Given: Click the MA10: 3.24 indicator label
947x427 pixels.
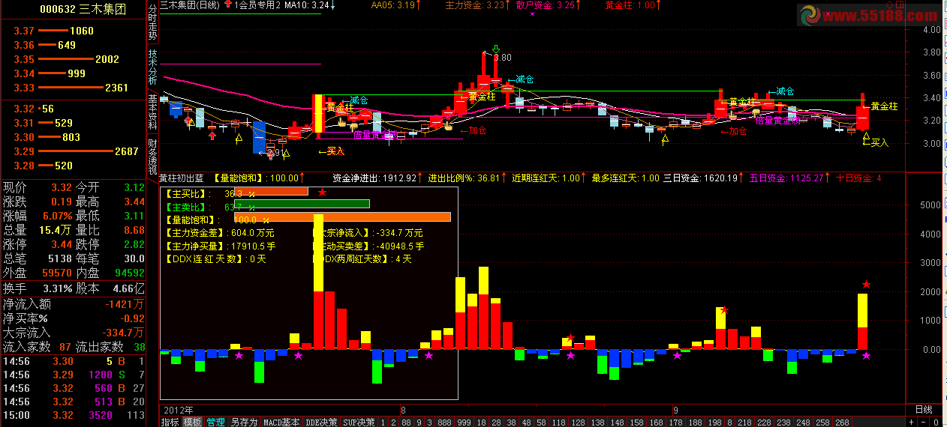Looking at the screenshot, I should point(308,5).
